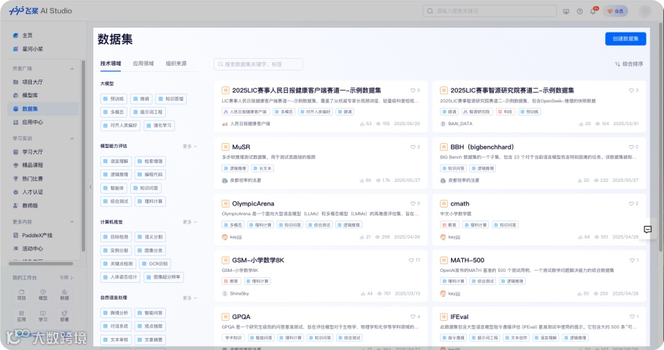Collapse the sidebar with its edge handle
The height and width of the screenshot is (350, 664).
pos(90,187)
